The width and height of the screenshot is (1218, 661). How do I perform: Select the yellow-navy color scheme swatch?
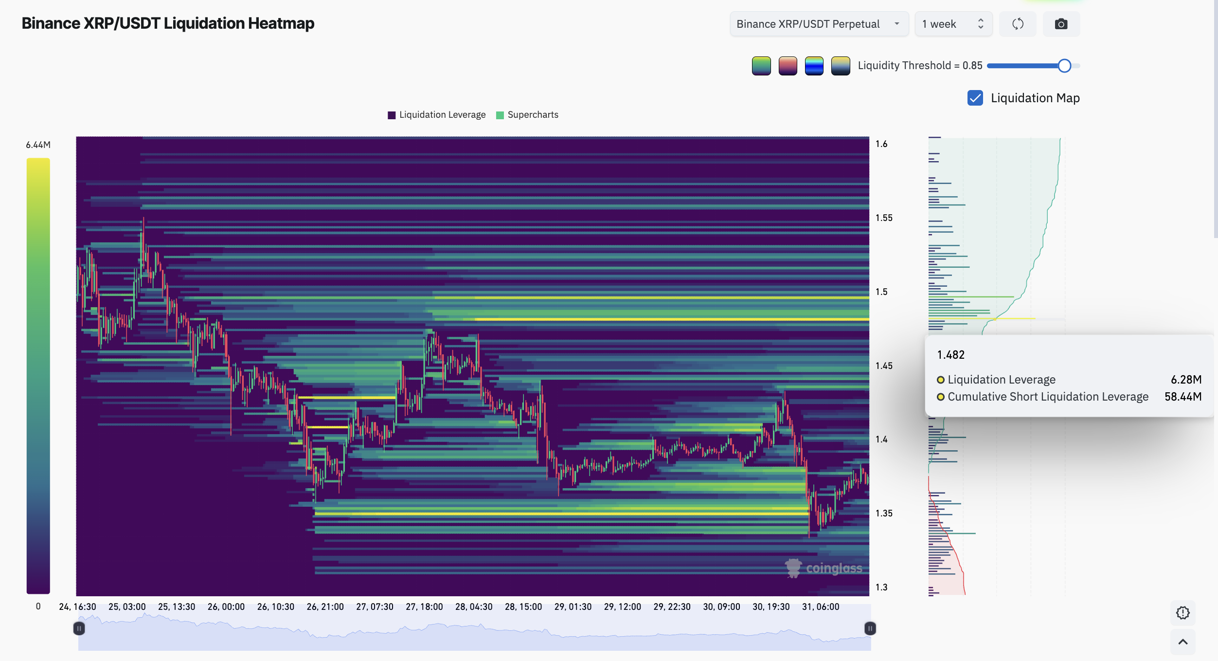pyautogui.click(x=841, y=66)
